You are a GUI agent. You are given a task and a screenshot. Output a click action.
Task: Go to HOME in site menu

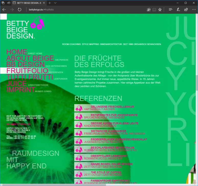[17, 52]
